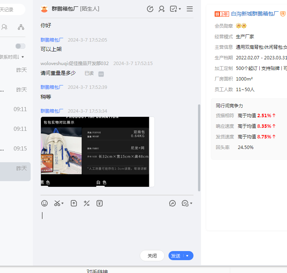
Task: Switch to the organization structure tab
Action: point(21,27)
